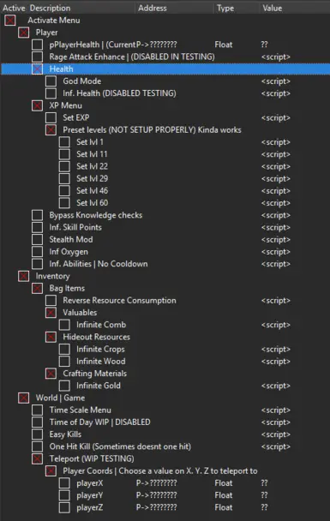Enable Inf. Abilities No Cooldown checkbox
Screen dimensions: 330x521
coord(37,264)
